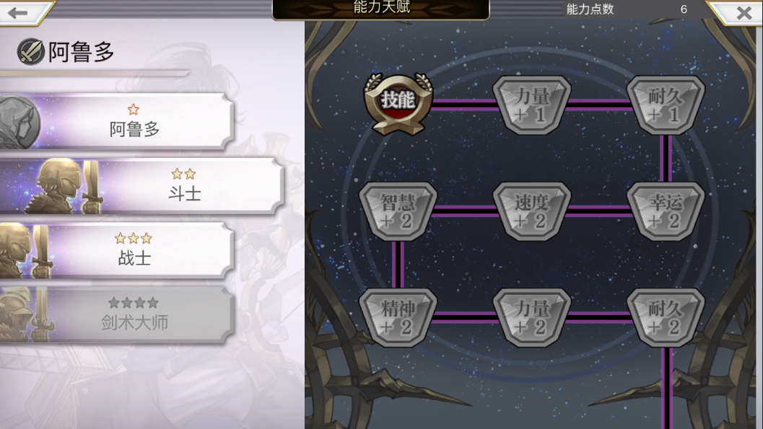Unlock the top-row 力量+1 node
763x429 pixels.
pos(532,105)
